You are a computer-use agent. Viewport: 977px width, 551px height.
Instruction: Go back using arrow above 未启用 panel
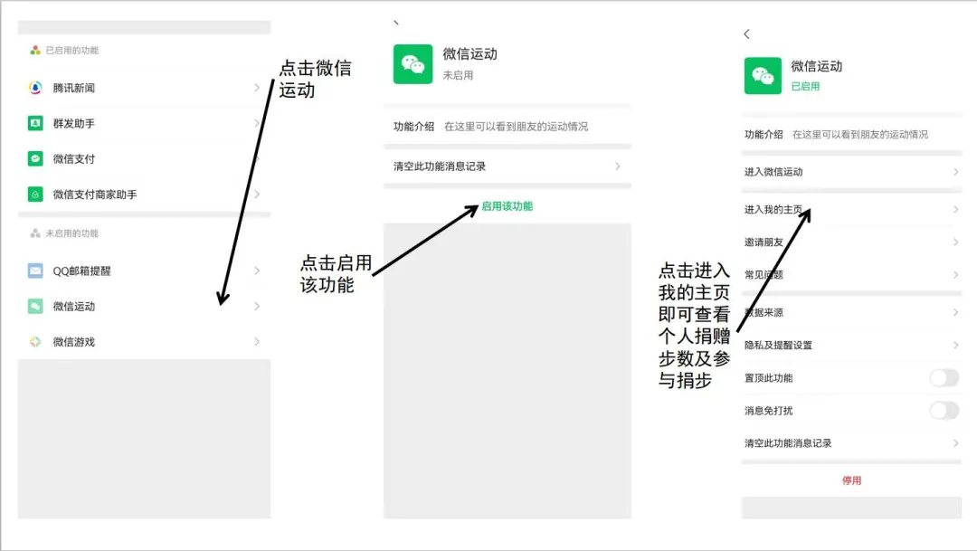point(395,23)
